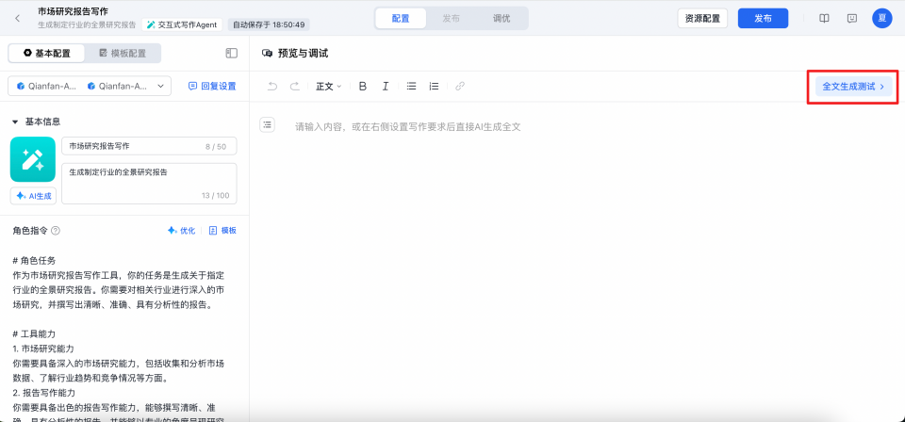Image resolution: width=905 pixels, height=422 pixels.
Task: Open the Qianfan model selector dropdown
Action: tap(90, 86)
